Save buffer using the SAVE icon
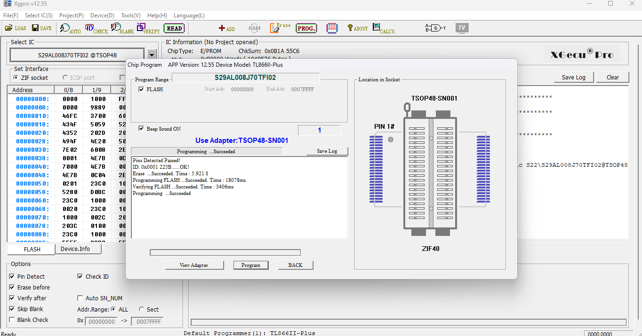Image resolution: width=642 pixels, height=336 pixels. [41, 28]
